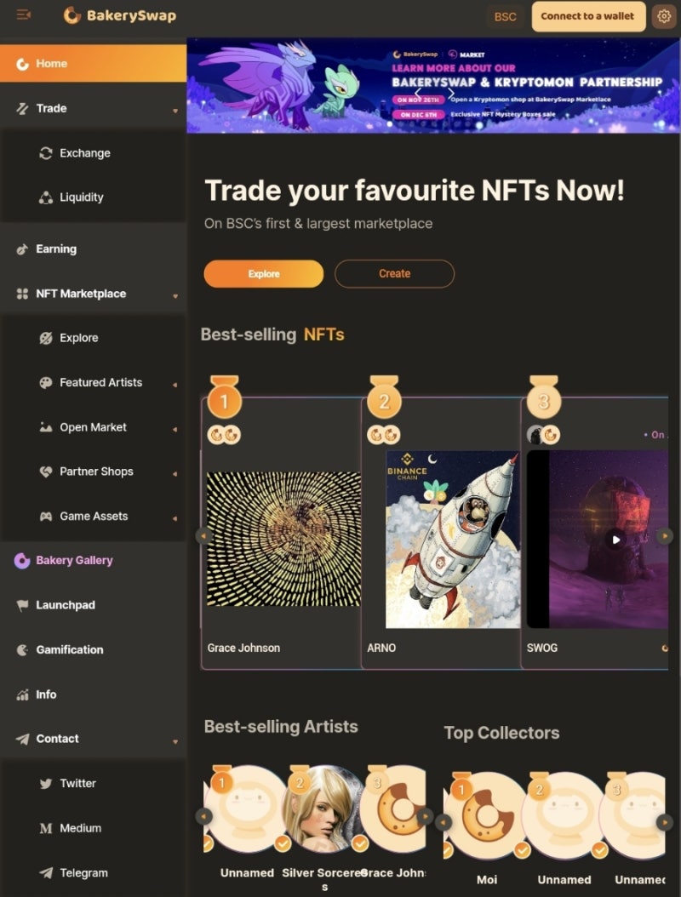The height and width of the screenshot is (897, 681).
Task: Click the Liquidity icon in sidebar
Action: (46, 197)
